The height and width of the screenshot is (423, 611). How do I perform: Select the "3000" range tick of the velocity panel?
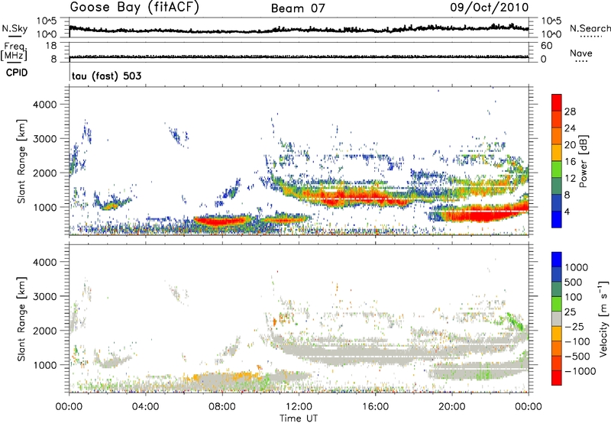tap(45, 296)
